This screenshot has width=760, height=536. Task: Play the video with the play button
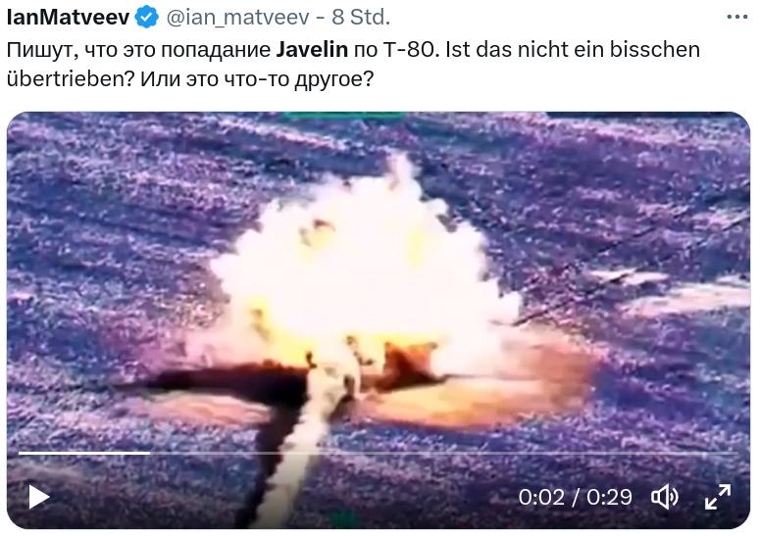click(39, 497)
